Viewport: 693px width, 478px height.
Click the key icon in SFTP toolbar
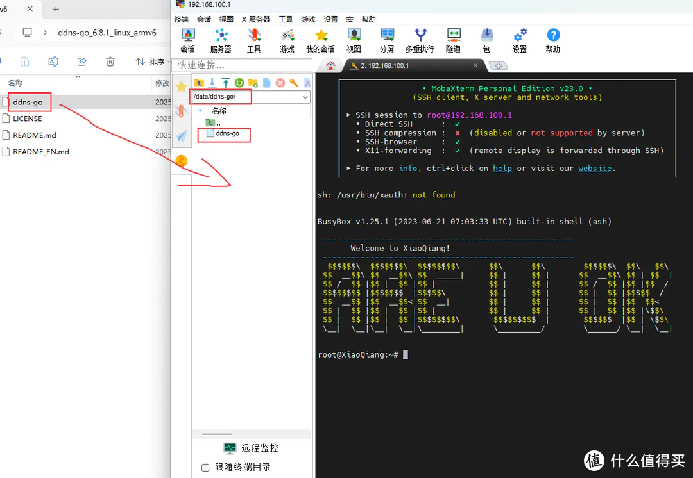[294, 83]
